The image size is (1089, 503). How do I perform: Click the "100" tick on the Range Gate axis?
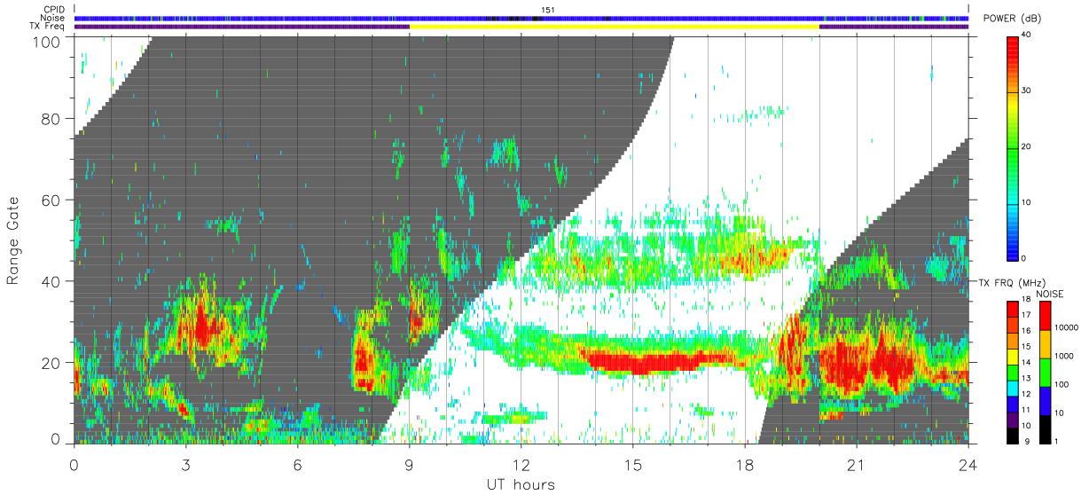coord(46,41)
